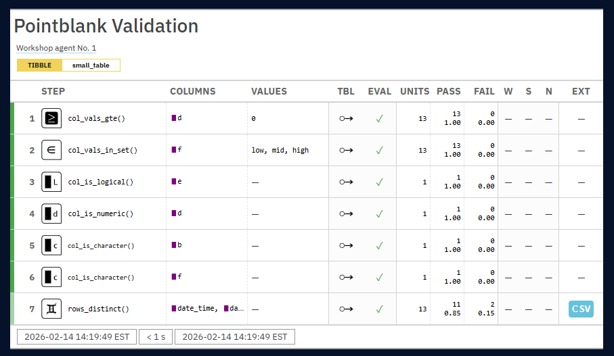Click the col_is_numeric step icon
614x356 pixels.
tap(51, 213)
